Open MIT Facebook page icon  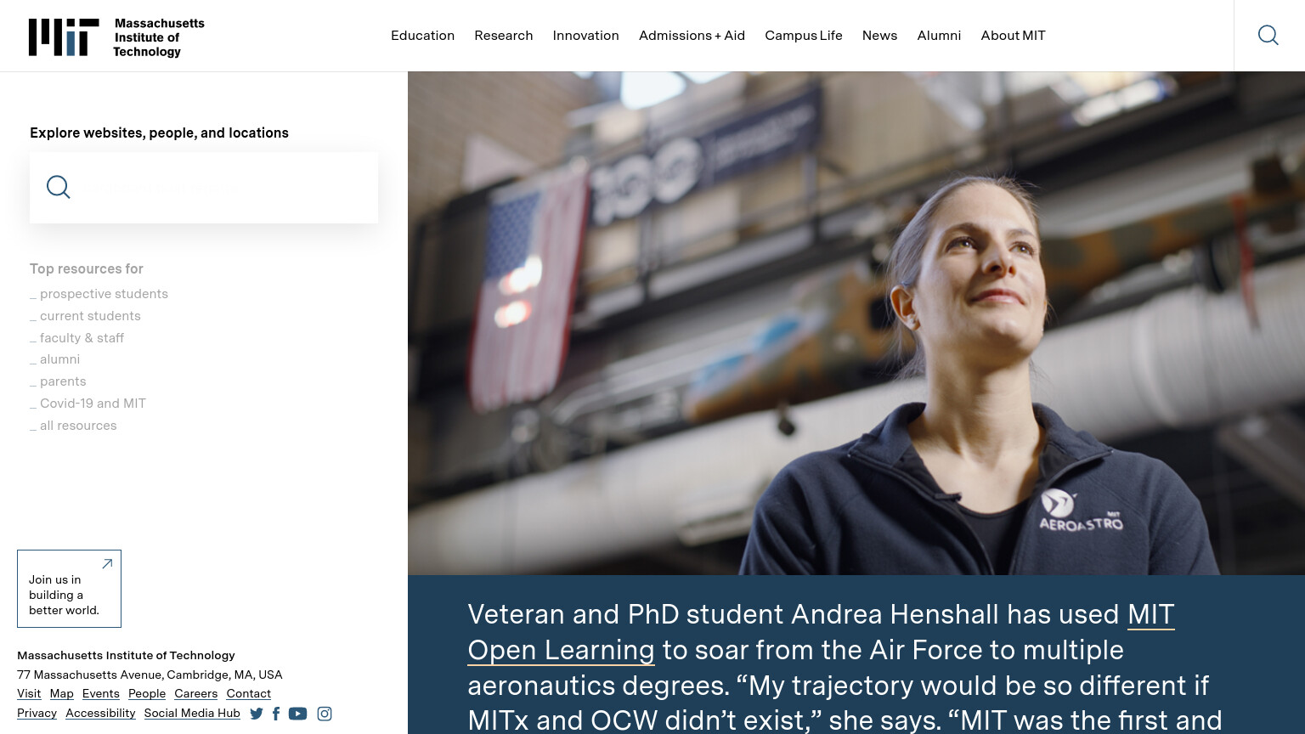click(276, 714)
